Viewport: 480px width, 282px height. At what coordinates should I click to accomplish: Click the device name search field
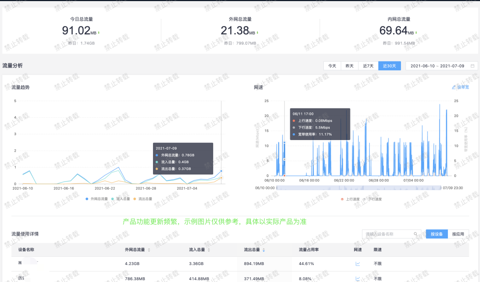[391, 234]
